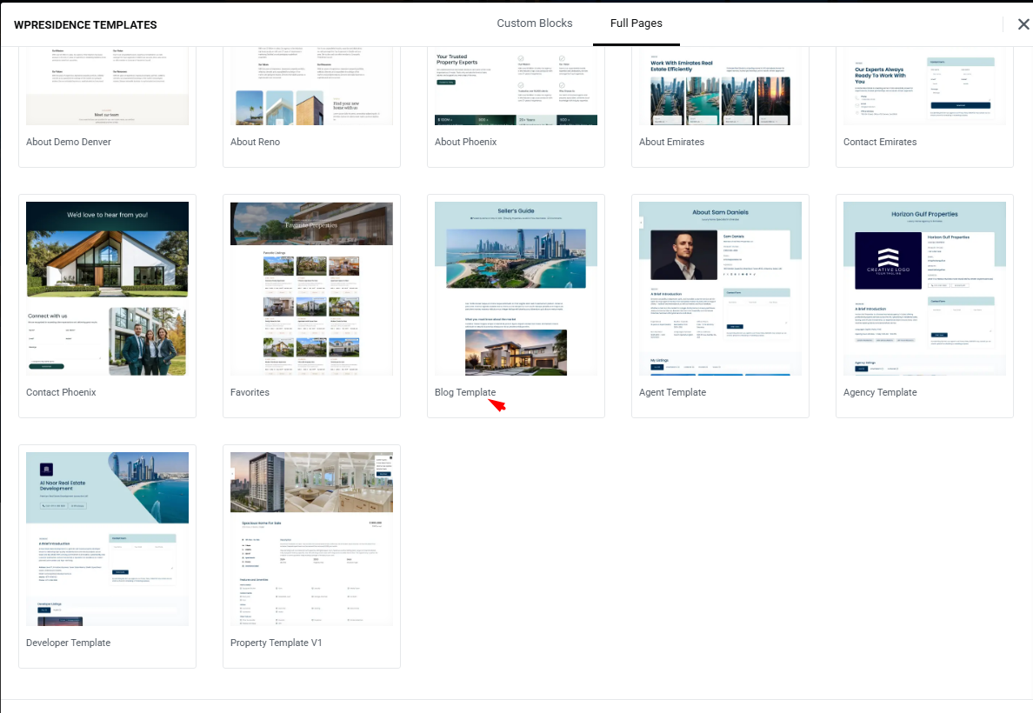Click the Agent Template title text
Viewport: 1033px width, 713px height.
672,392
